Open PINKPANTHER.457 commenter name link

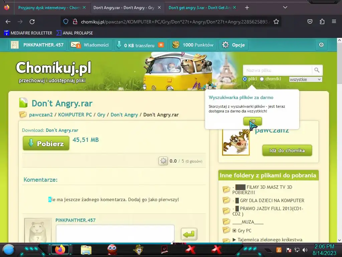pyautogui.click(x=75, y=220)
